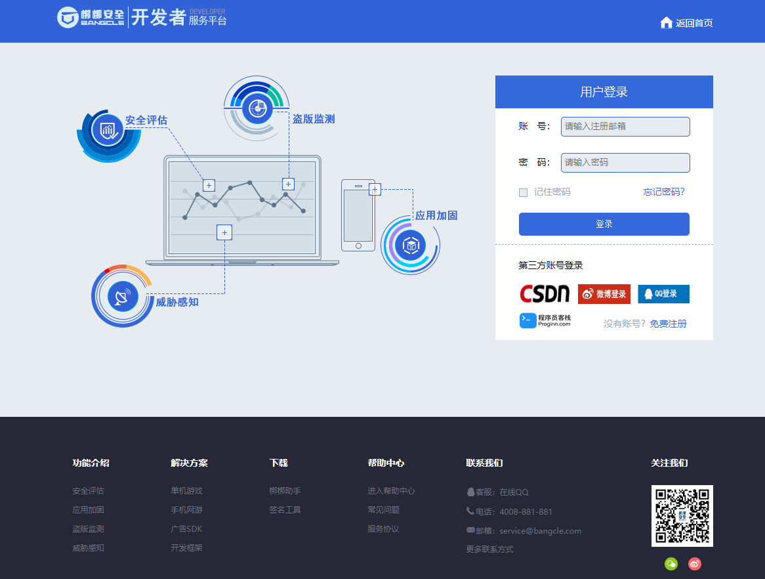Click the account email input field
Image resolution: width=765 pixels, height=579 pixels.
[x=625, y=126]
